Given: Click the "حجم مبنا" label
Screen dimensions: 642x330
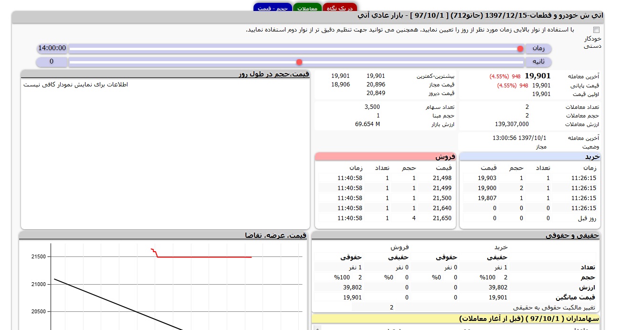Looking at the screenshot, I should (443, 116).
